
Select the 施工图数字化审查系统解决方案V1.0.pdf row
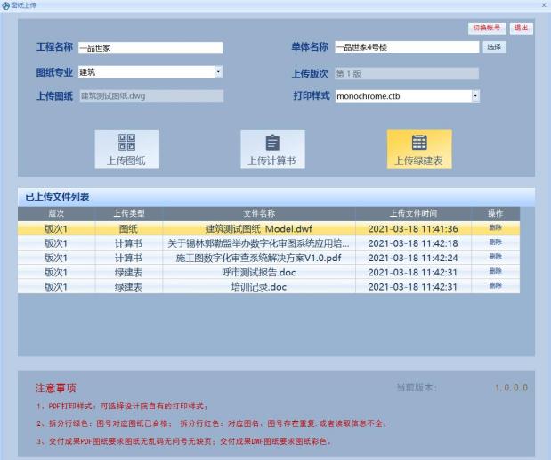tap(258, 258)
